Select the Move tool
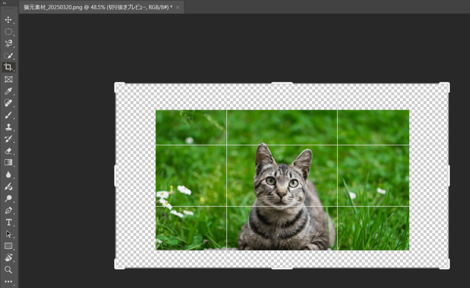The width and height of the screenshot is (470, 288). tap(8, 20)
